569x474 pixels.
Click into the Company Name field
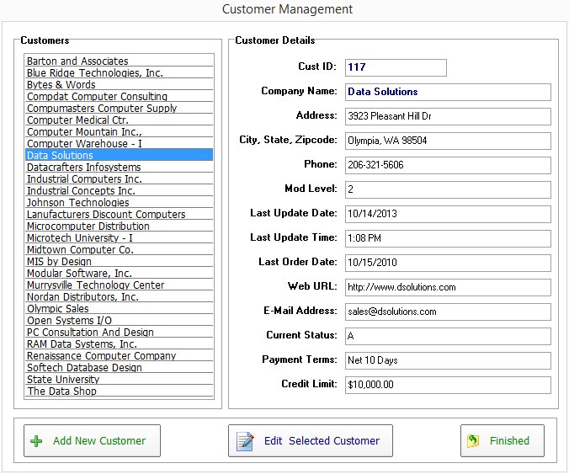446,92
